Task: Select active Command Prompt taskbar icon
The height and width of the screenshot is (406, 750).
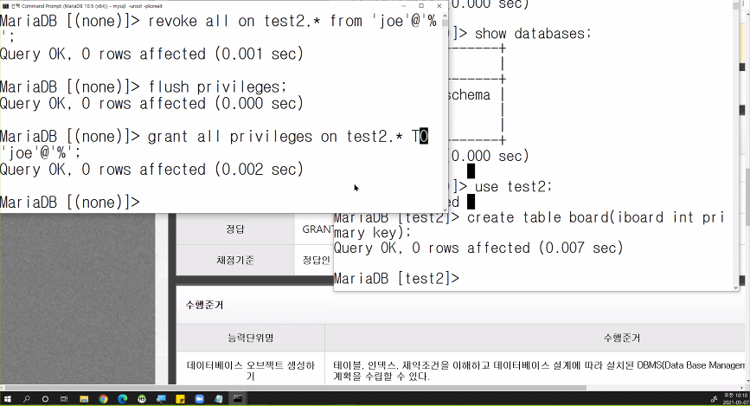Action: coord(238,399)
